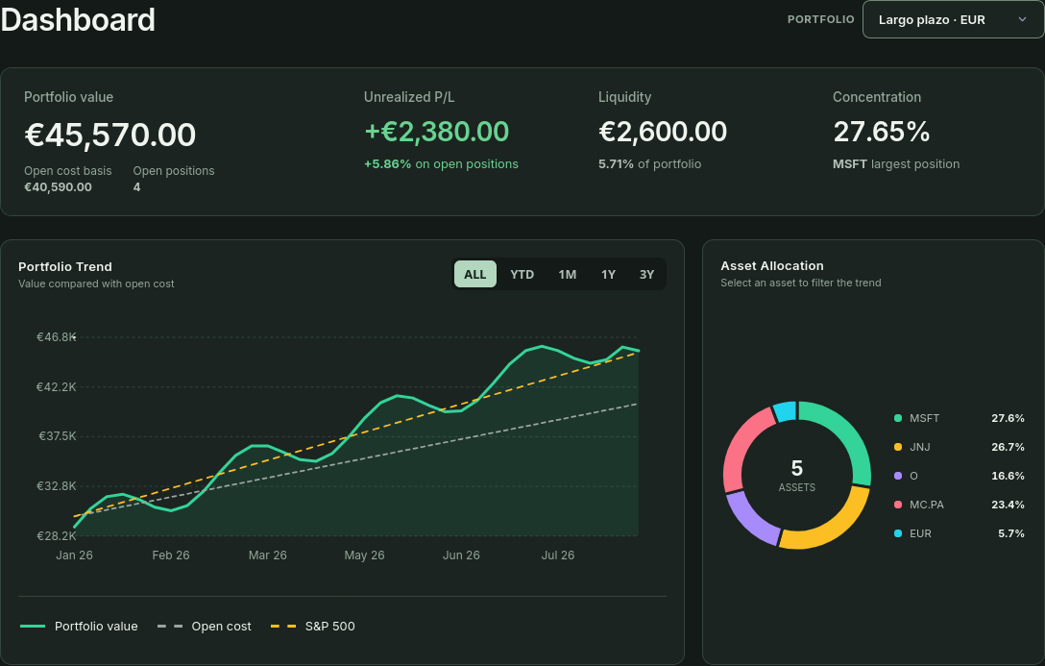Screen dimensions: 1045x666
Task: Click the '5 ASSETS' donut center label
Action: point(797,476)
